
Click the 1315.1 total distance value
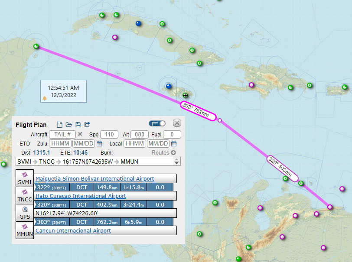pos(42,153)
